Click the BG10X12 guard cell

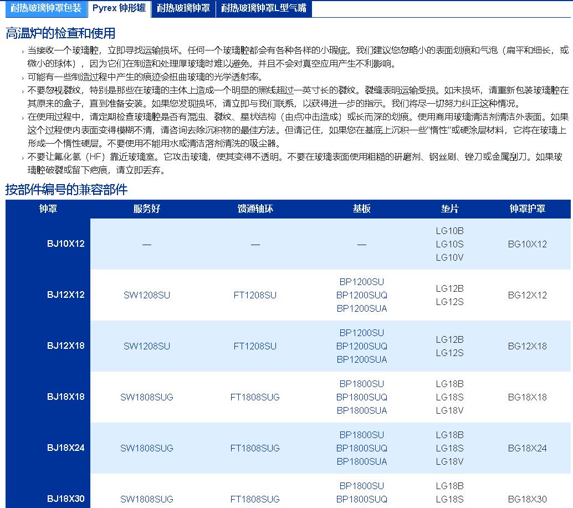point(528,245)
